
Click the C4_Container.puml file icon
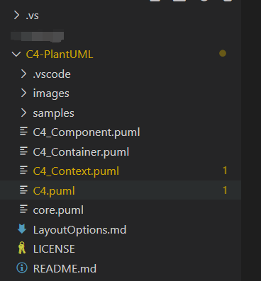click(23, 151)
